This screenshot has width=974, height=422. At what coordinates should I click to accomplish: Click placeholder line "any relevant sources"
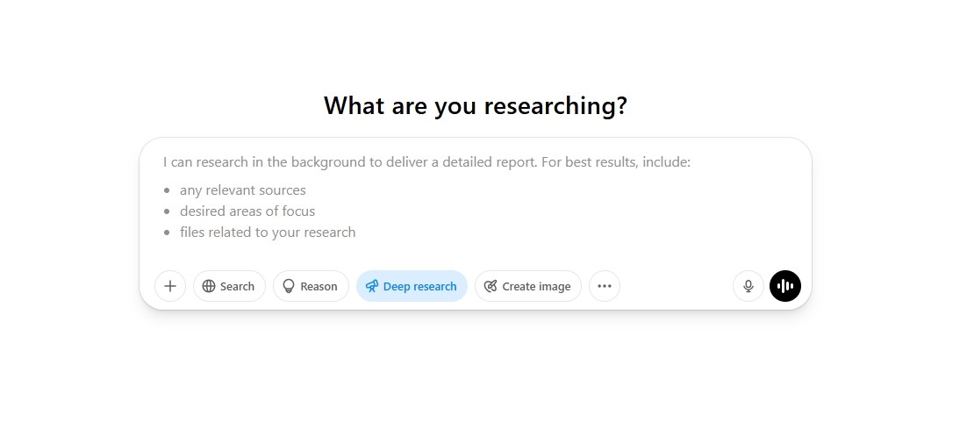tap(243, 190)
